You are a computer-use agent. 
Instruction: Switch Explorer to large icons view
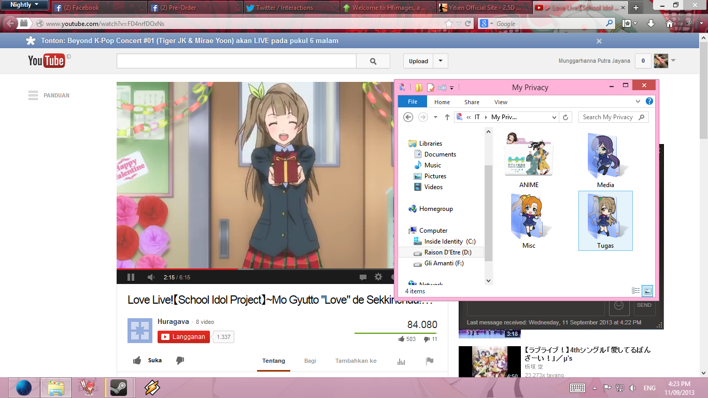[x=647, y=291]
